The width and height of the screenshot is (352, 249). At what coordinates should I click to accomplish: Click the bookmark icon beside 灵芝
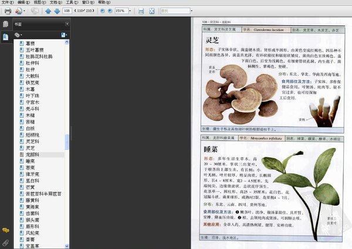22,148
